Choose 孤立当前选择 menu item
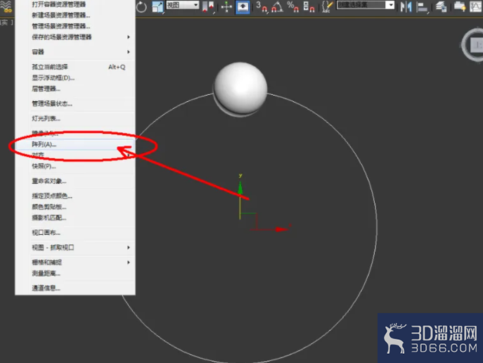483x363 pixels. click(75, 67)
